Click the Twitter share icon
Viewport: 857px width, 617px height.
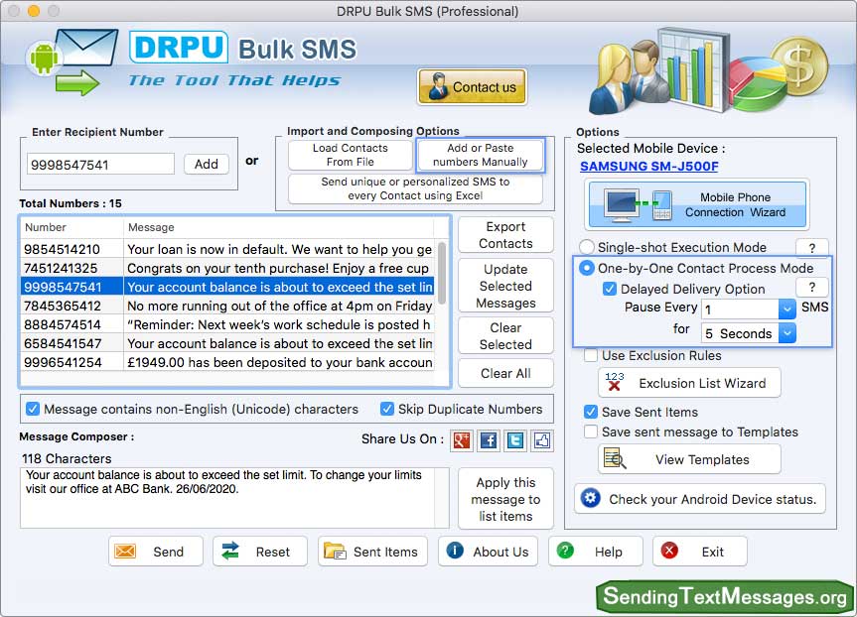point(515,440)
